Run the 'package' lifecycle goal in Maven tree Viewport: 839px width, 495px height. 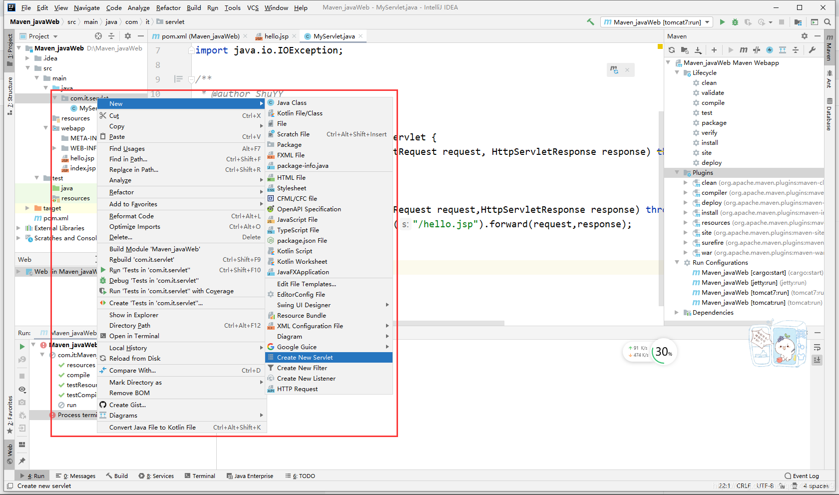tap(714, 123)
